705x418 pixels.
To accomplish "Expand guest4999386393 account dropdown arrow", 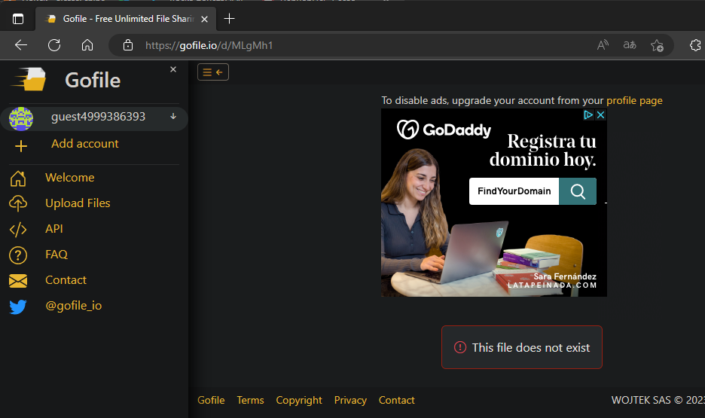I will coord(173,117).
